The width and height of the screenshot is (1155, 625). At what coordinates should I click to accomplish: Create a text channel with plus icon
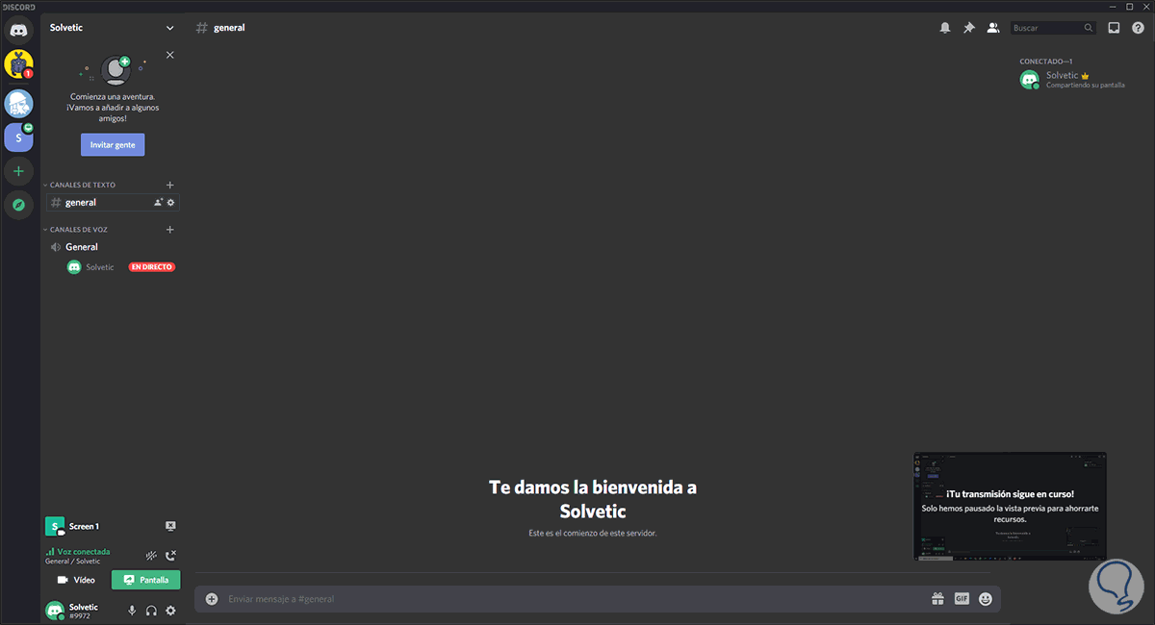click(170, 185)
